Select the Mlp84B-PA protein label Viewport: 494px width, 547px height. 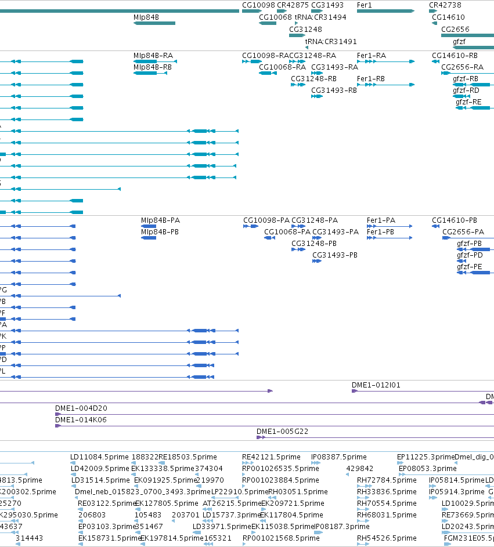pos(160,220)
